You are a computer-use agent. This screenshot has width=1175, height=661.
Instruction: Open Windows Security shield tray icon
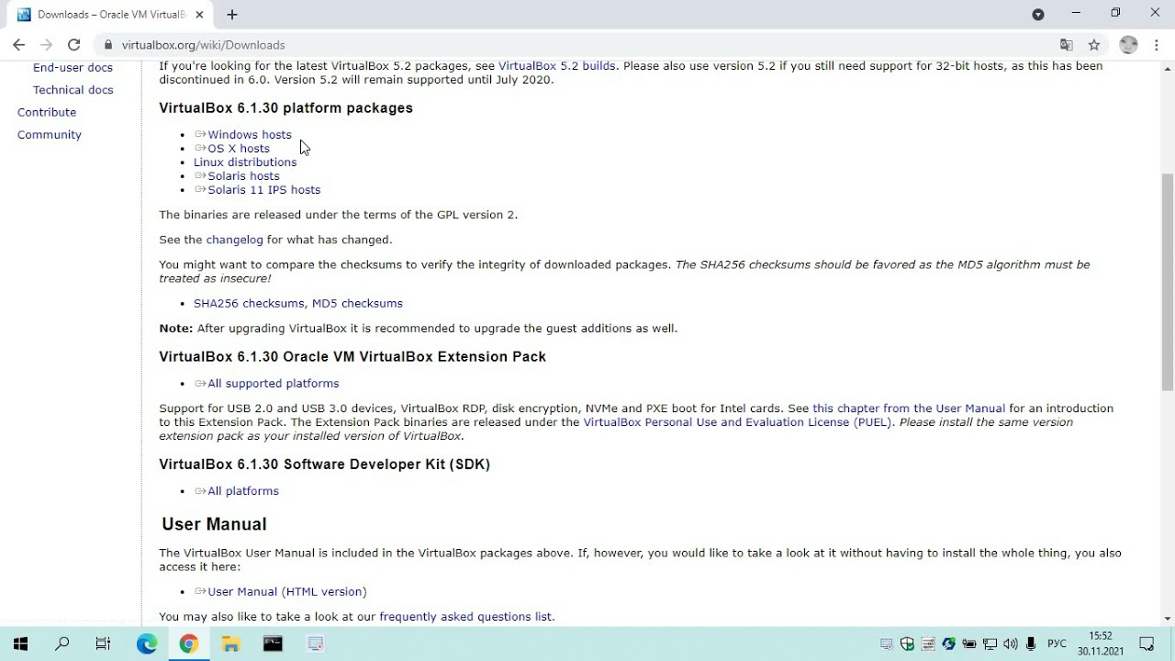coord(907,644)
